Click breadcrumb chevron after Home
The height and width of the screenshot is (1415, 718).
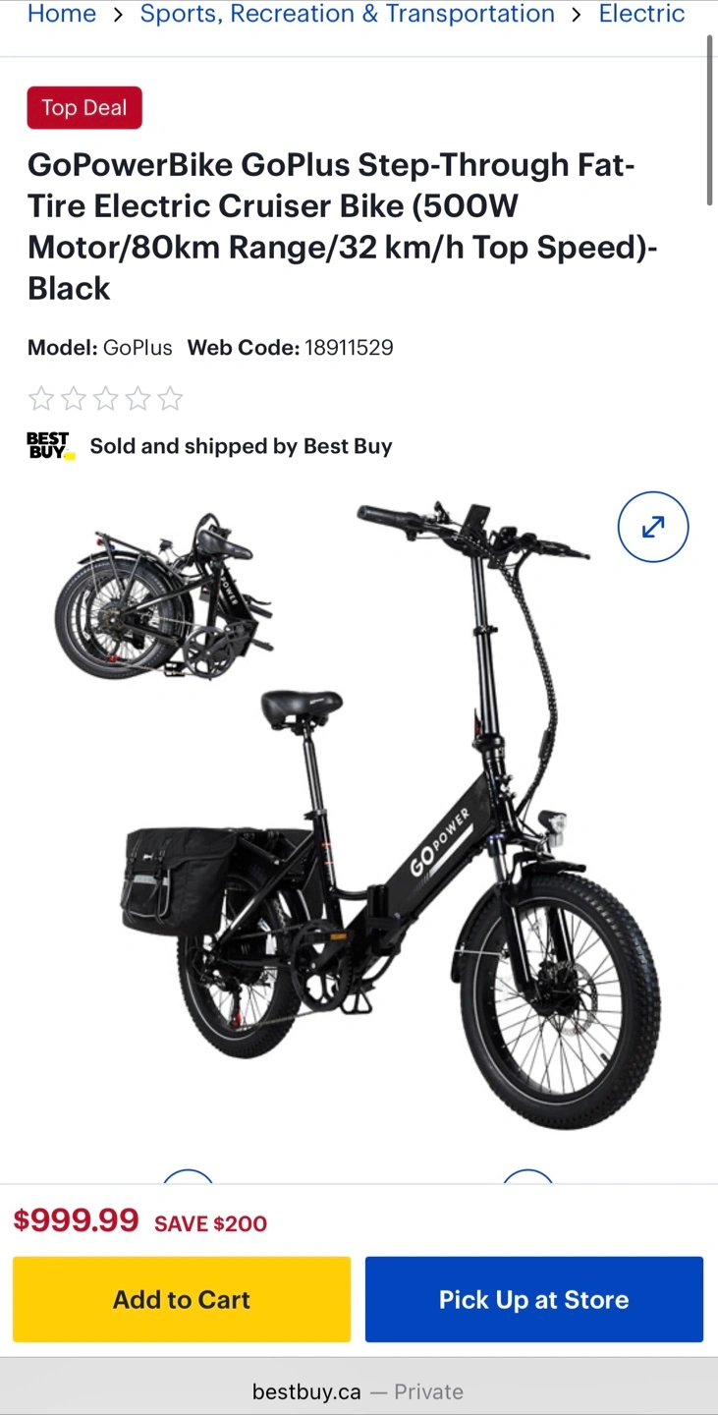tap(118, 15)
